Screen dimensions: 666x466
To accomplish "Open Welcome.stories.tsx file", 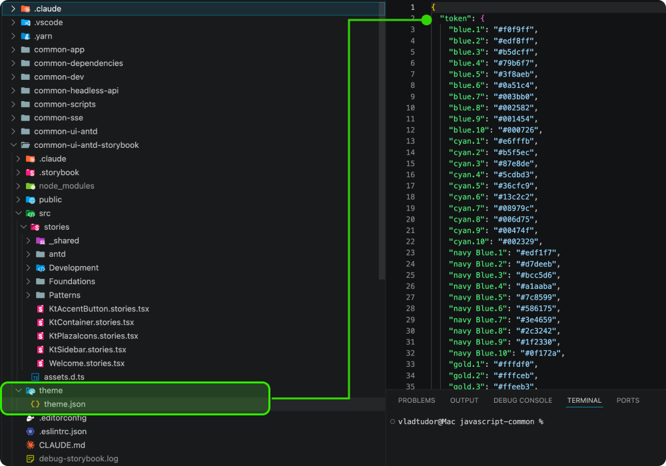I will click(87, 363).
